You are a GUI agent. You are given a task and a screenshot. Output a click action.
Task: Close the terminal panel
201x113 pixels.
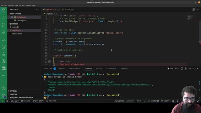click(x=198, y=68)
